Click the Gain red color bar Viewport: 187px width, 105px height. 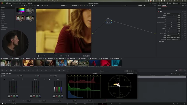click(x=57, y=87)
